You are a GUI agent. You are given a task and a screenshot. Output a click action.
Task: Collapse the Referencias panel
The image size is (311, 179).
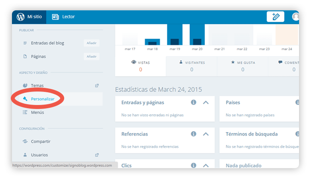pyautogui.click(x=206, y=134)
